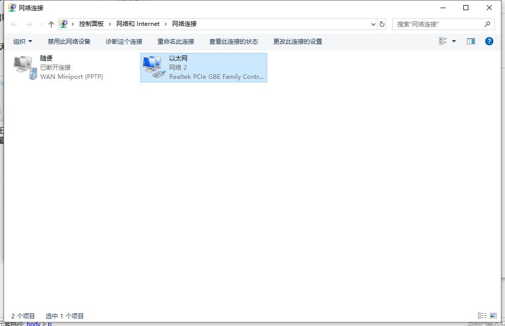Viewport: 505px width, 326px height.
Task: Click inside the 搜索网络连接 search box
Action: click(x=437, y=23)
